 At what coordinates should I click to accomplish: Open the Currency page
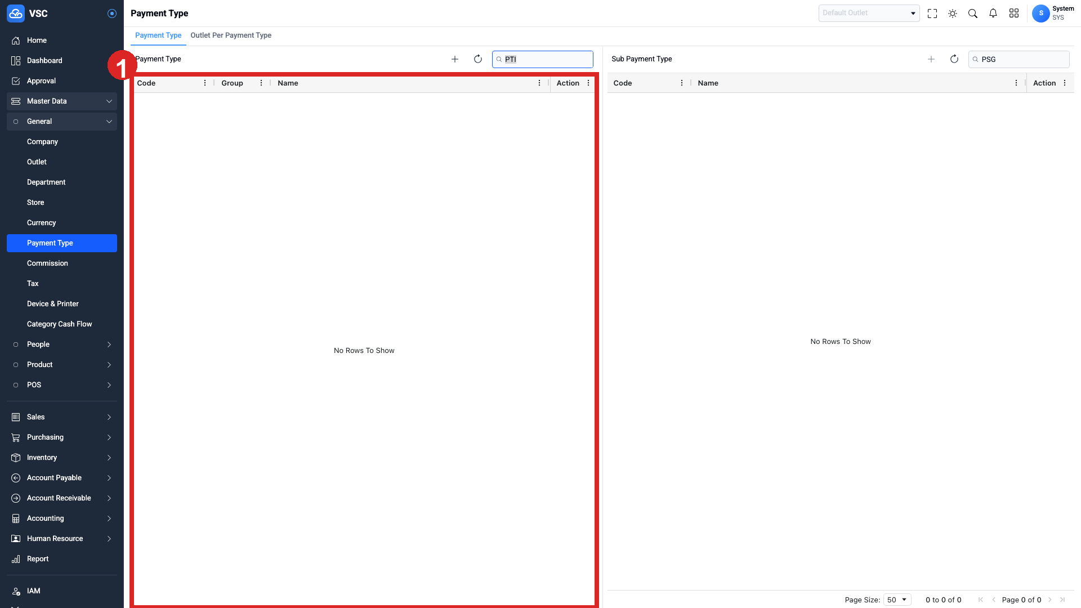(x=62, y=223)
